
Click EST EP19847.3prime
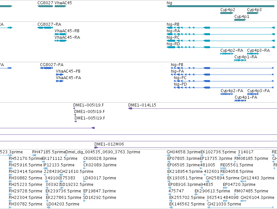pyautogui.click(x=85, y=194)
